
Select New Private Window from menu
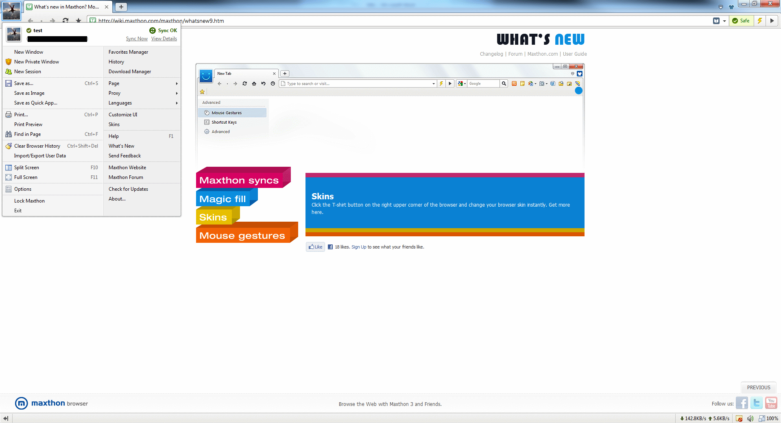37,62
